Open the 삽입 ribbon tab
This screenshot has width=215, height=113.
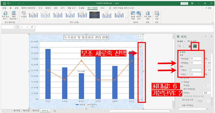tap(16, 8)
